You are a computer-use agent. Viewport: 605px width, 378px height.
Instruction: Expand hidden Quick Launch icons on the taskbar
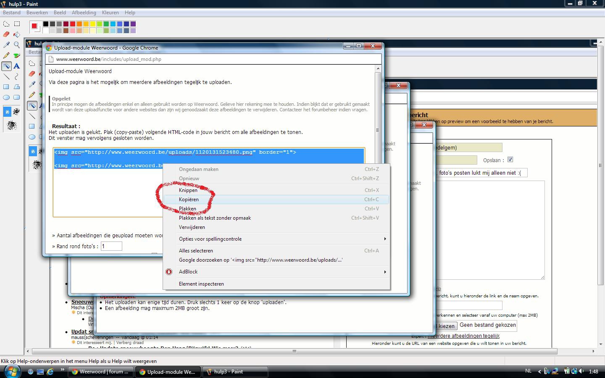pos(62,370)
